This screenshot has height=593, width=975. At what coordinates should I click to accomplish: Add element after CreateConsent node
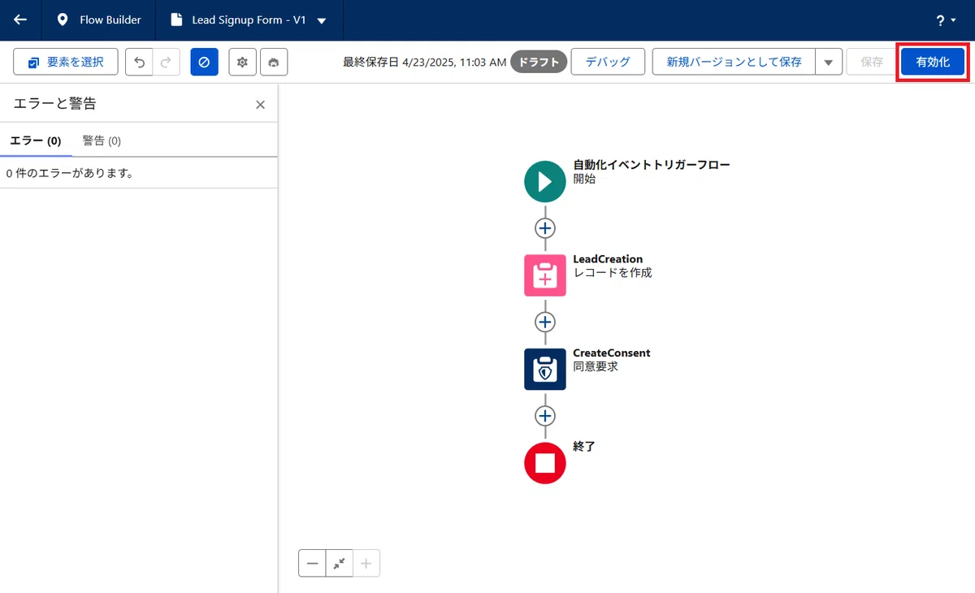(545, 416)
